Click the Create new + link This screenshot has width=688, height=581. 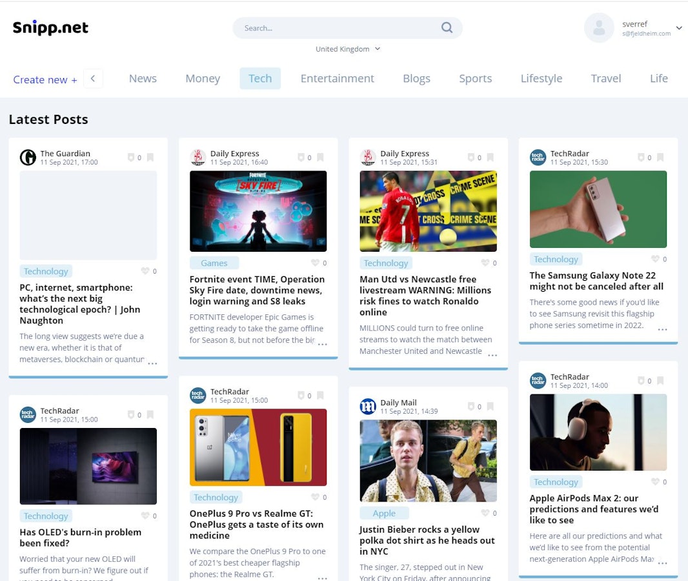(x=45, y=79)
